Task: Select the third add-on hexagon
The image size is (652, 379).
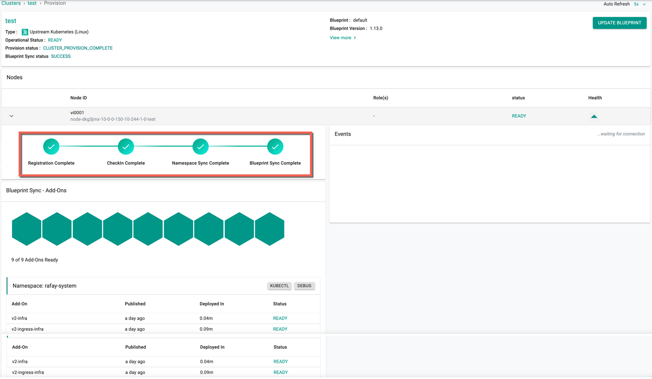Action: [x=87, y=229]
